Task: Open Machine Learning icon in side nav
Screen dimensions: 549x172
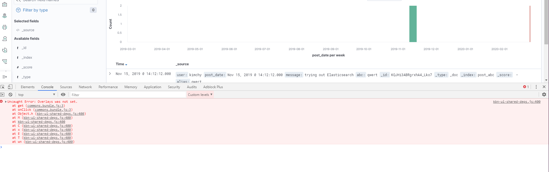Action: pos(5,27)
